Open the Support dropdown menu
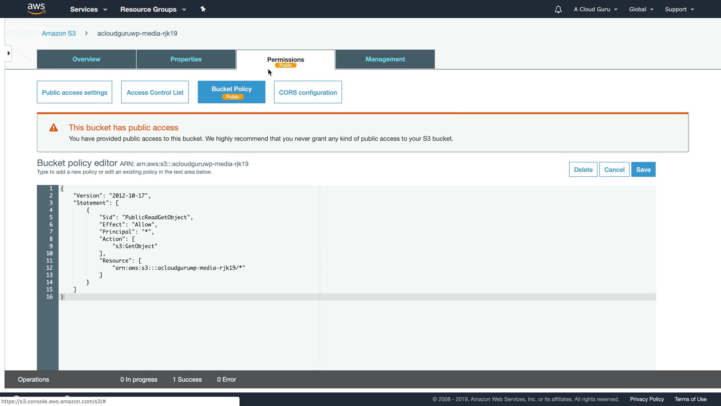The width and height of the screenshot is (721, 406). [679, 9]
